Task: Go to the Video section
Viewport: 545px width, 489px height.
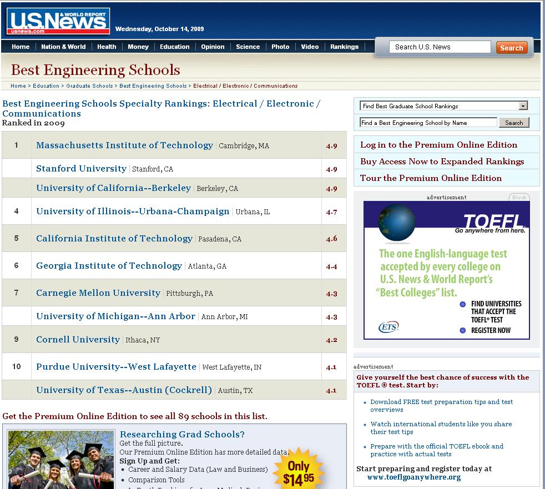Action: (x=310, y=47)
